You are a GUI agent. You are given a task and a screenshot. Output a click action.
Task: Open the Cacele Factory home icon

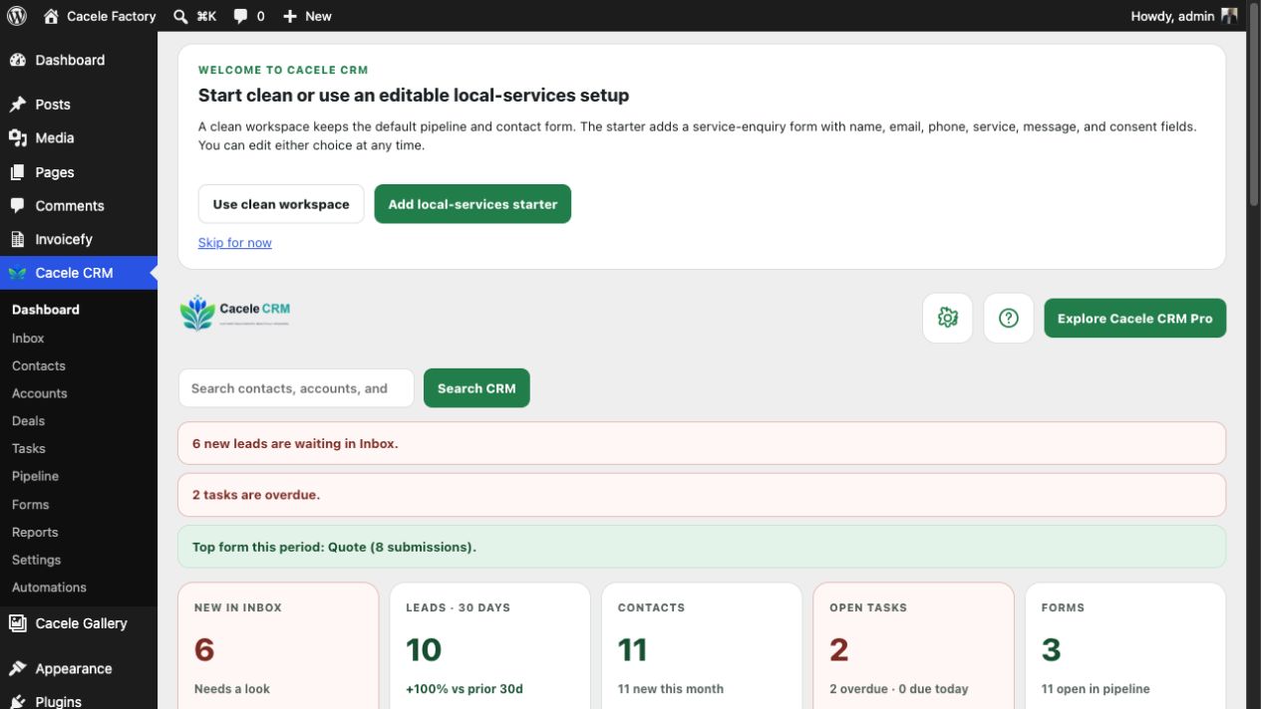tap(52, 16)
